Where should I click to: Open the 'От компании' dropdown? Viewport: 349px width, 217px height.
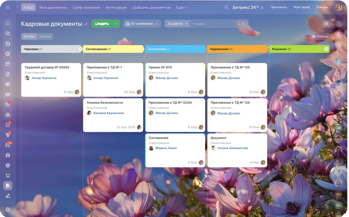point(142,24)
